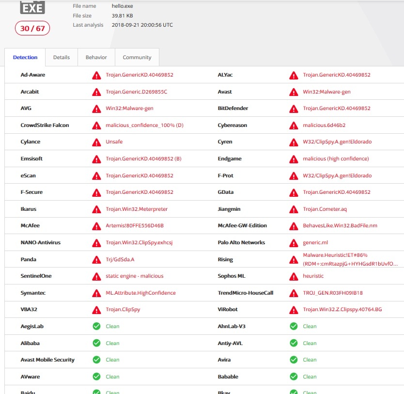Click the Panda result Trj/GdSda.A
The width and height of the screenshot is (404, 394).
pyautogui.click(x=120, y=259)
